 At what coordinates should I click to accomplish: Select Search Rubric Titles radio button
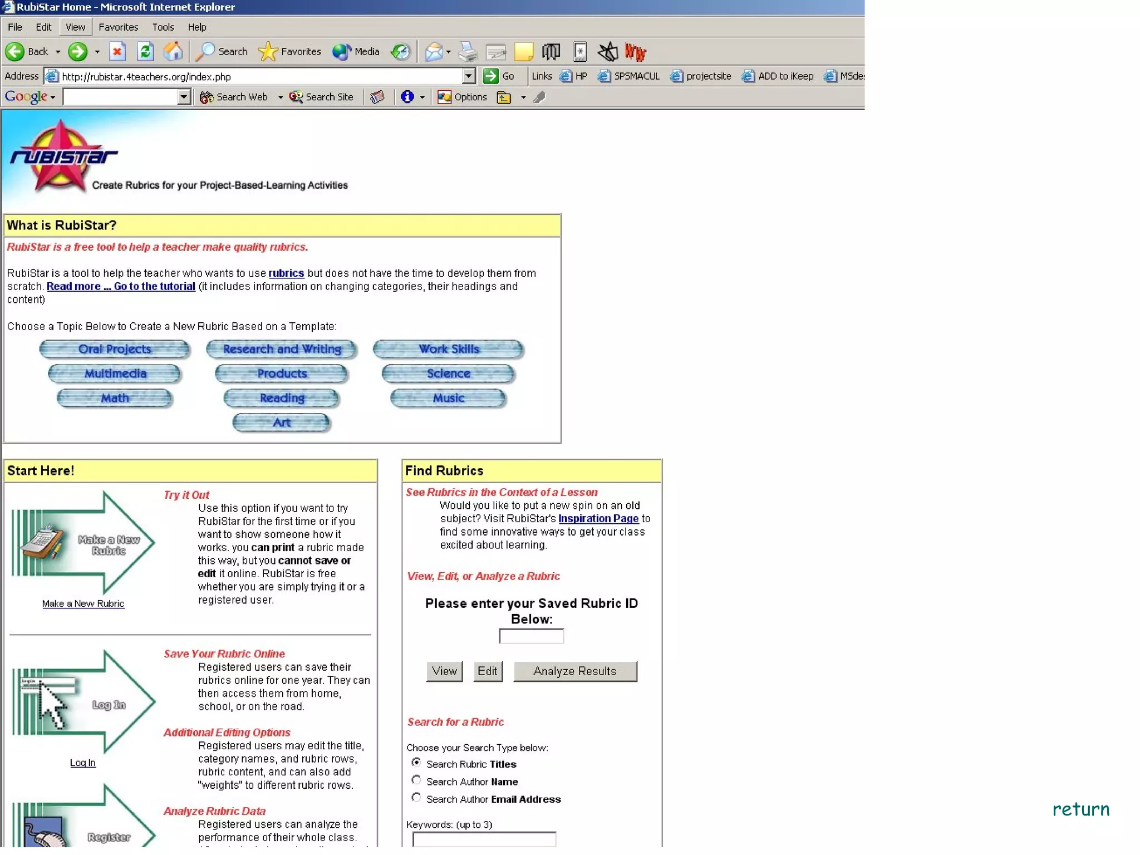point(416,763)
